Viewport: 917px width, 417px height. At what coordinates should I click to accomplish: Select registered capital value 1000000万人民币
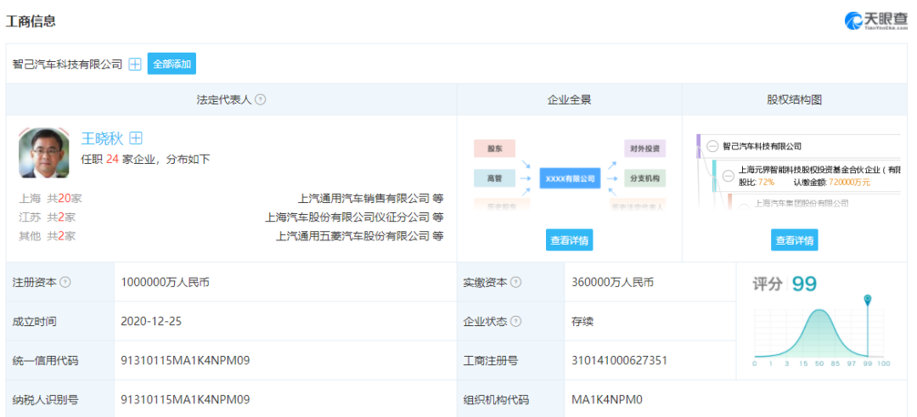(165, 282)
